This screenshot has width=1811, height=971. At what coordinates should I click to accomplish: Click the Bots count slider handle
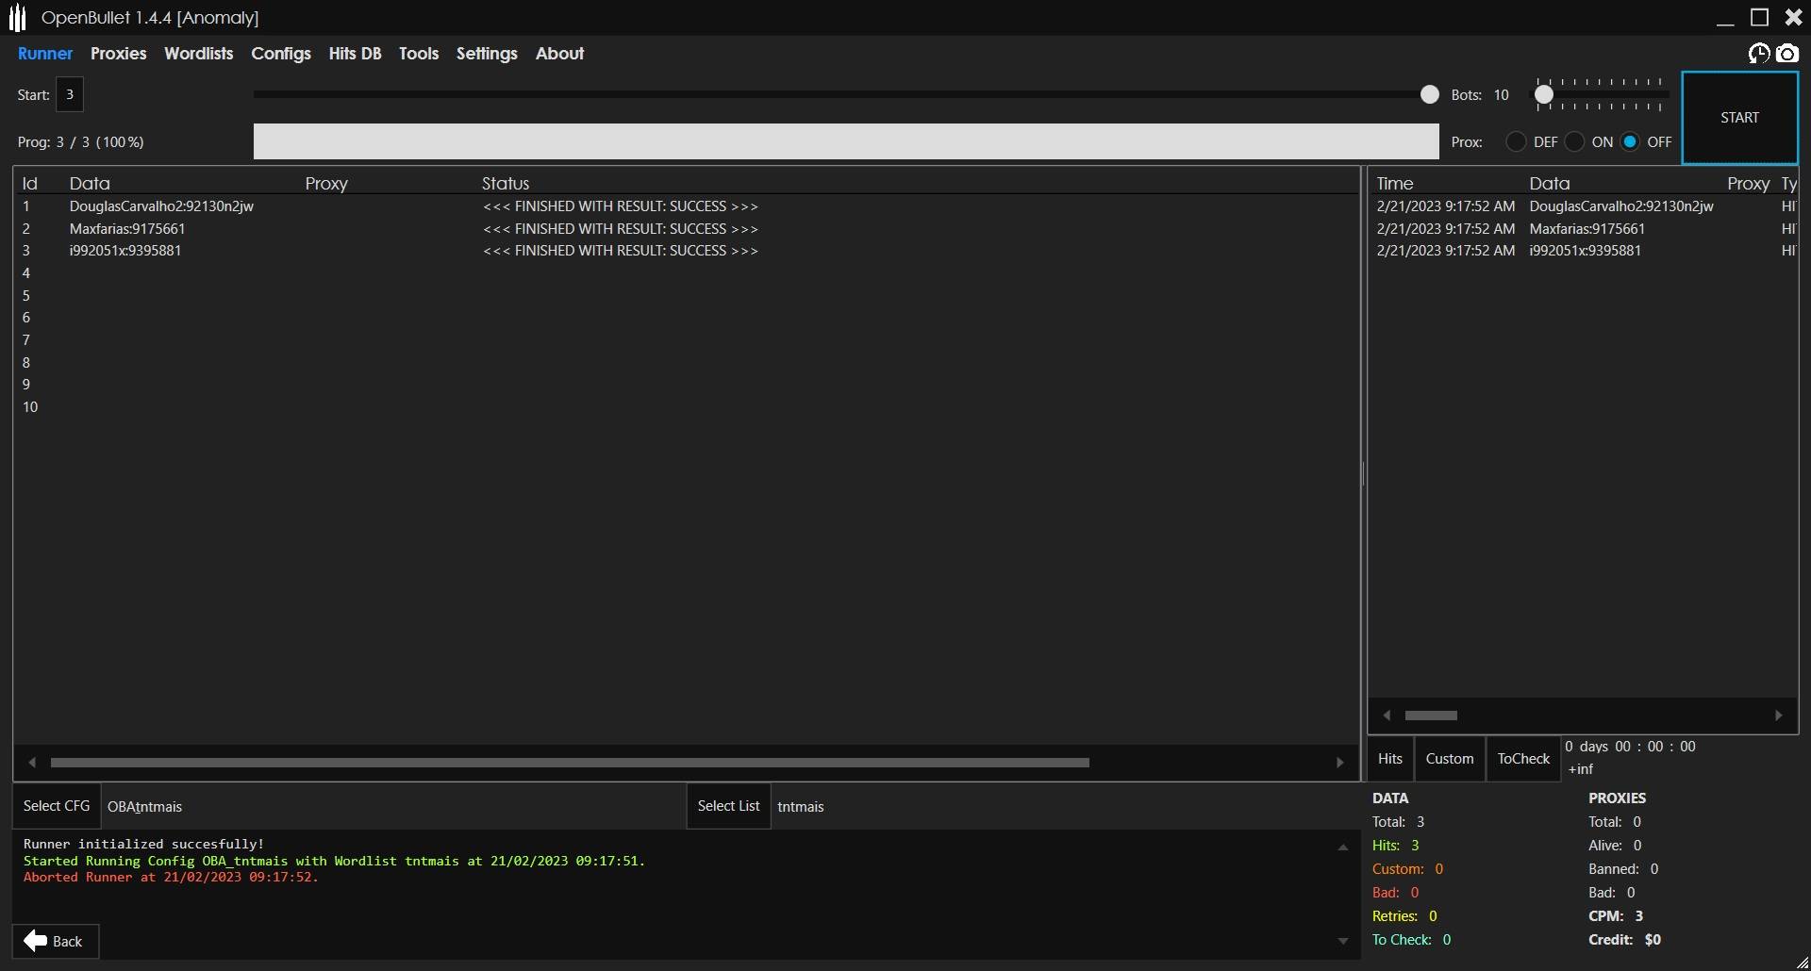pyautogui.click(x=1543, y=94)
